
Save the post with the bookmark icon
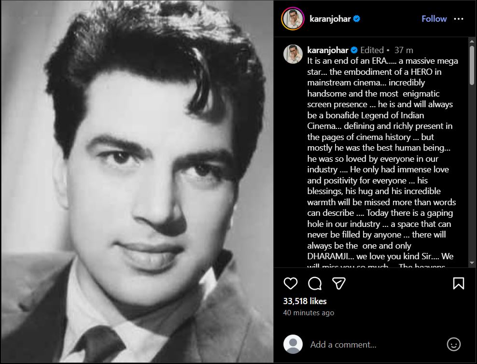coord(458,283)
